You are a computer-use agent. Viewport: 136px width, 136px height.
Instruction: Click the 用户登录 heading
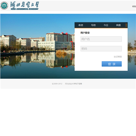click(85, 33)
